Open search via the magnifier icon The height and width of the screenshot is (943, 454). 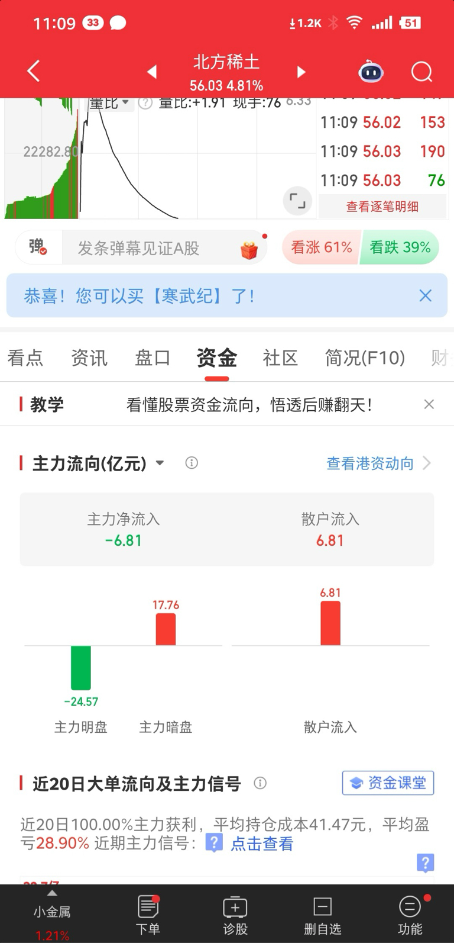(421, 72)
